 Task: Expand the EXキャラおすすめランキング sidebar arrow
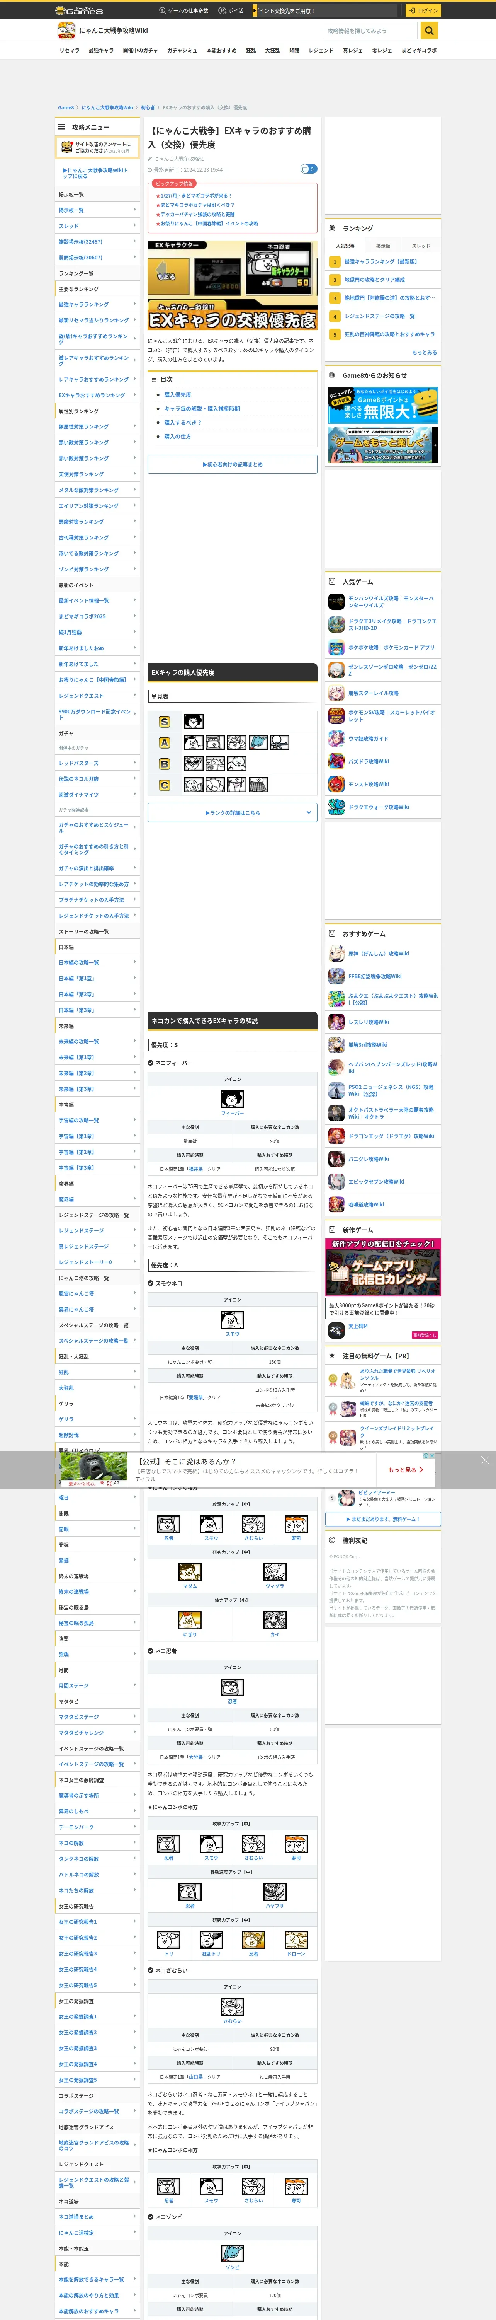click(x=135, y=394)
